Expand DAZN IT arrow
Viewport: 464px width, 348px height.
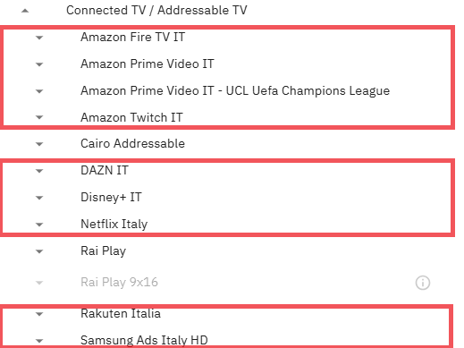(x=39, y=171)
